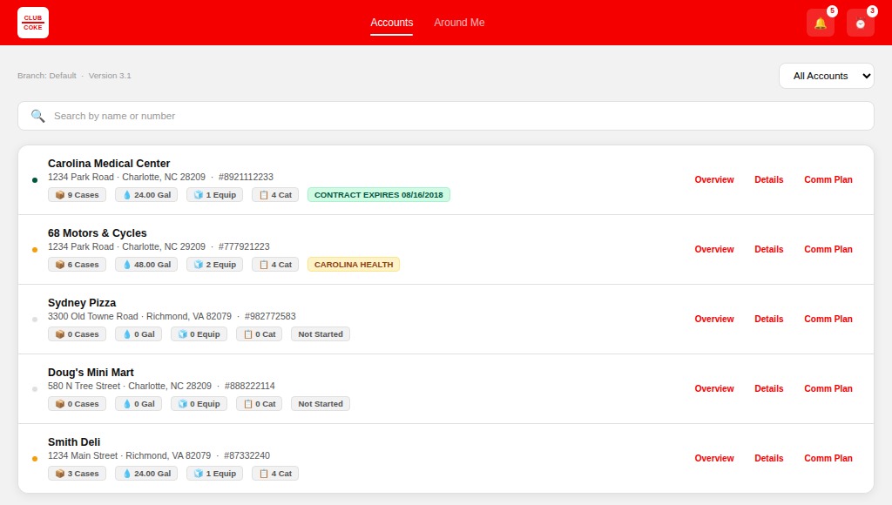Open Overview for Smith Deli
The width and height of the screenshot is (892, 505).
[x=714, y=458]
